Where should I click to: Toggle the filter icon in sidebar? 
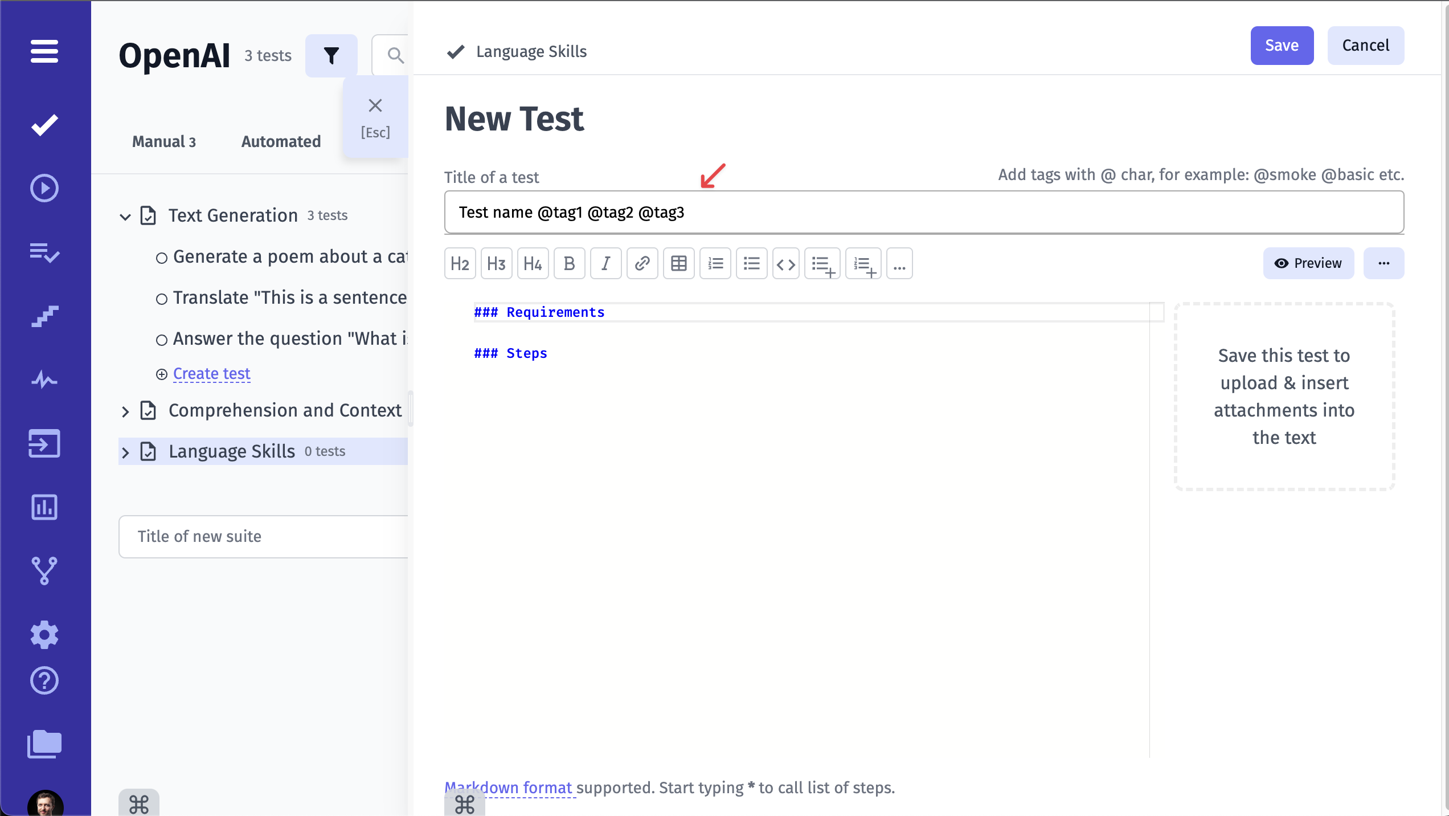(x=331, y=55)
